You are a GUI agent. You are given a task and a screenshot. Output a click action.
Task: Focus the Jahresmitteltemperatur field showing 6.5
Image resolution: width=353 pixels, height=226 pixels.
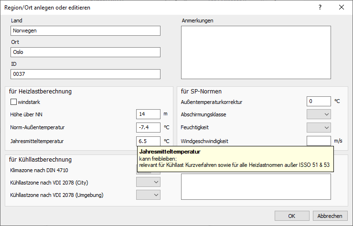(148, 141)
